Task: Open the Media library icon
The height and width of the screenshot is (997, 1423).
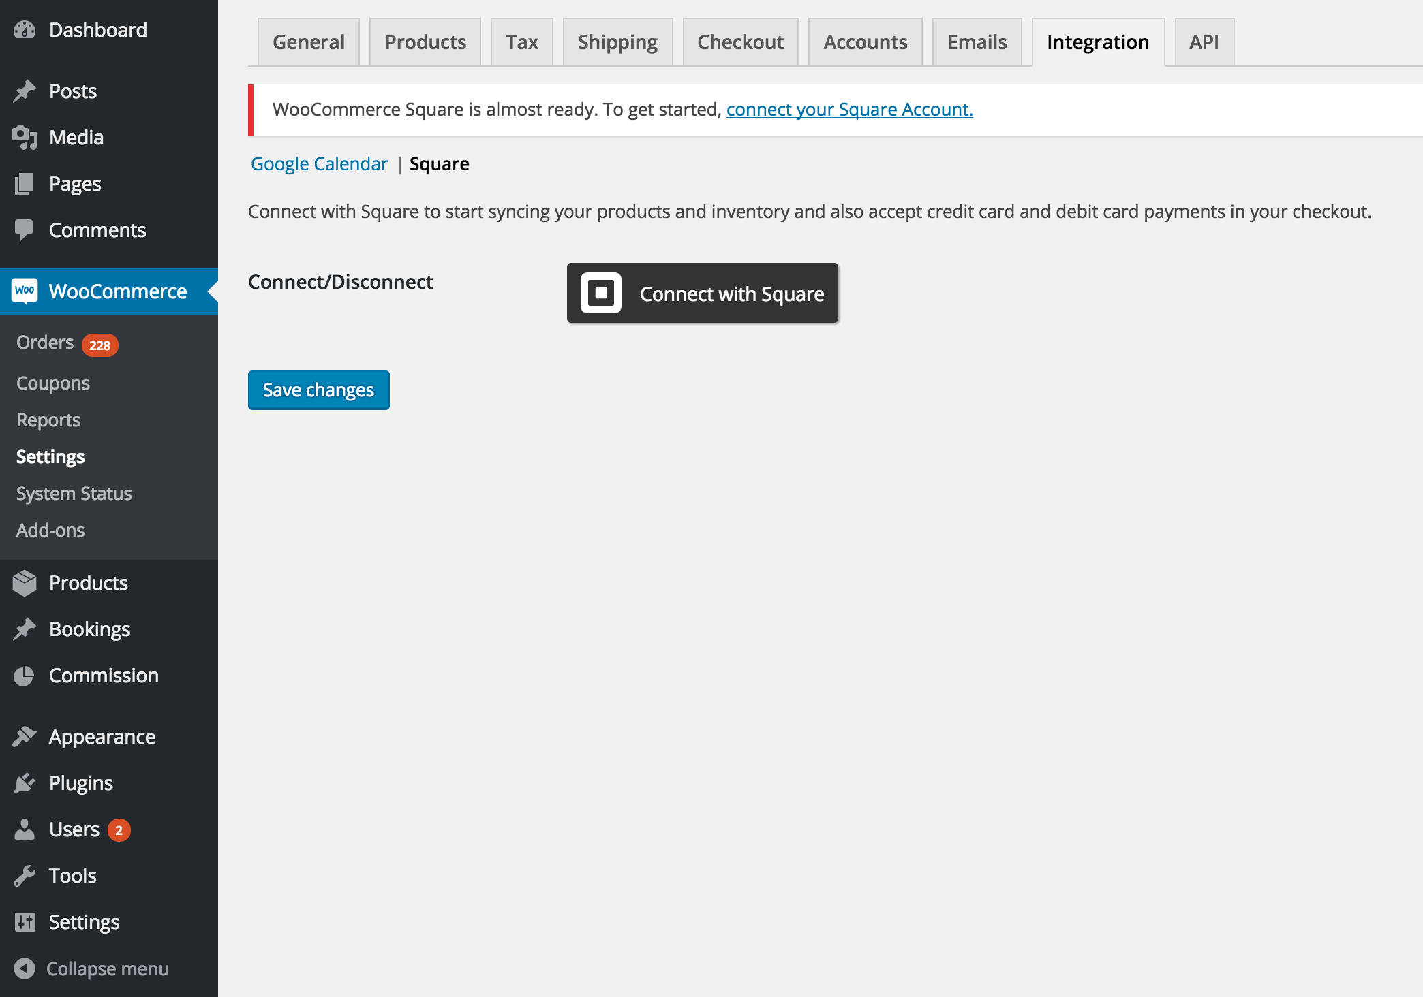Action: [25, 137]
